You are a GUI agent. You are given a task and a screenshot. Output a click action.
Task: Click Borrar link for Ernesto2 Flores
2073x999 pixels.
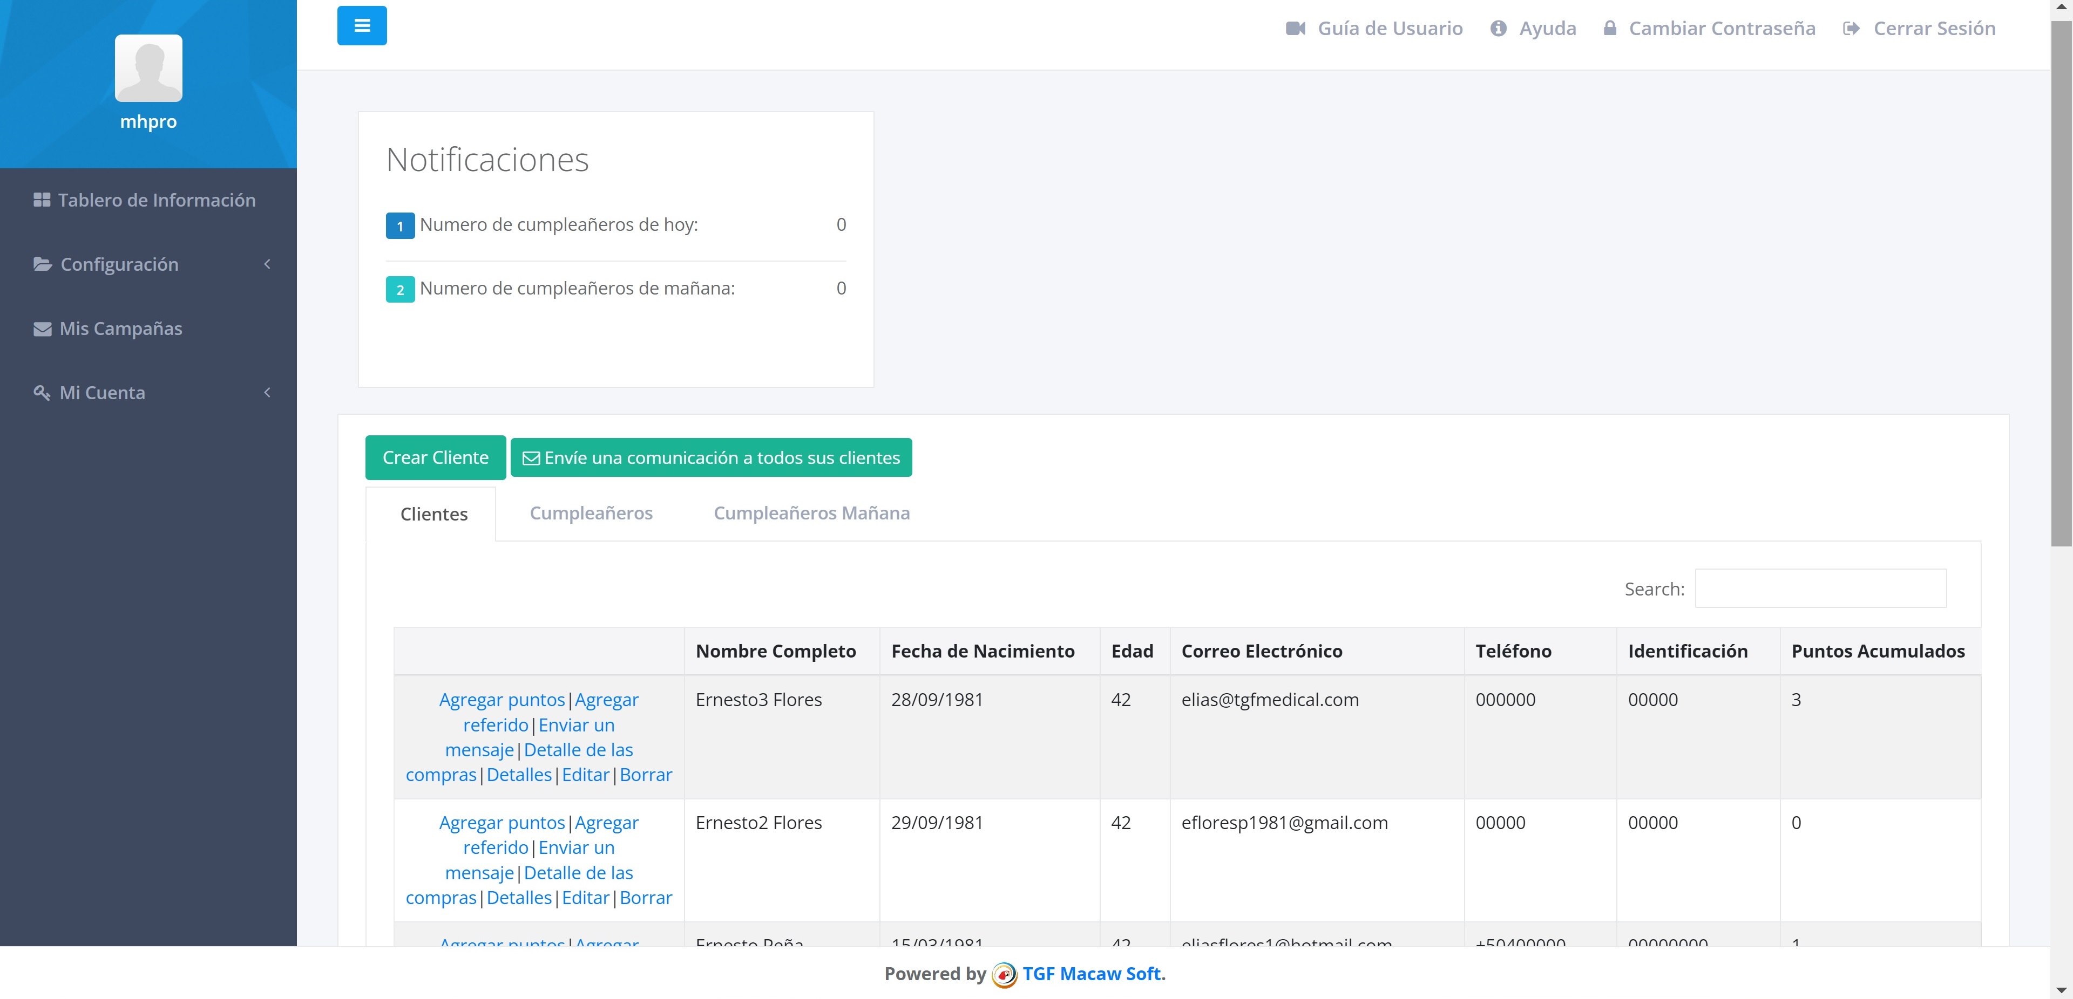tap(646, 898)
